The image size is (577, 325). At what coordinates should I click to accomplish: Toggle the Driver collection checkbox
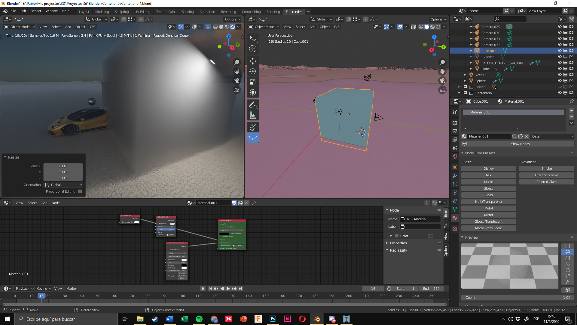pos(465,87)
